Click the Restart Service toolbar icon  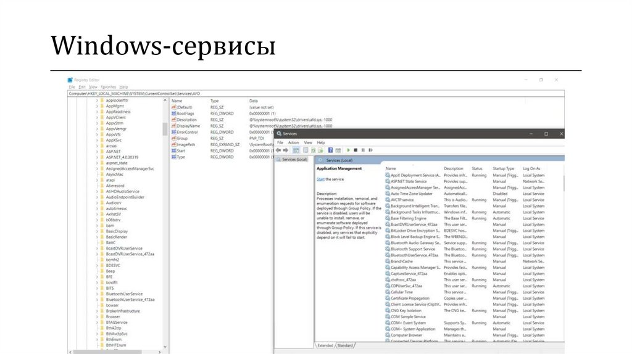tap(370, 150)
